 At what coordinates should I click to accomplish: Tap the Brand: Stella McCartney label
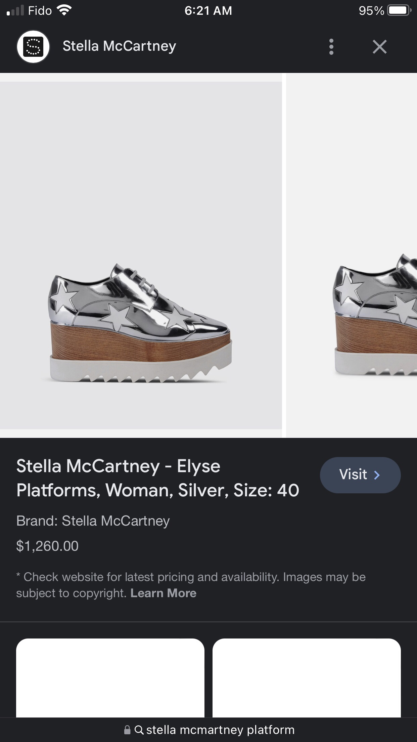point(93,521)
